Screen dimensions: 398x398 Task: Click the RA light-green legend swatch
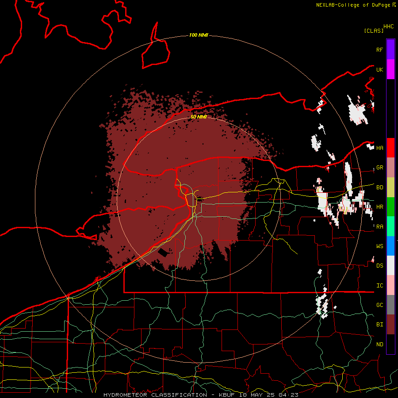tap(390, 226)
